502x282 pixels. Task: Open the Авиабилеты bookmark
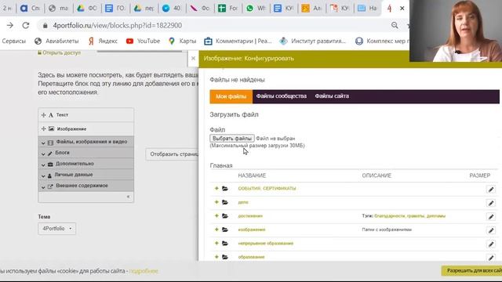click(56, 41)
